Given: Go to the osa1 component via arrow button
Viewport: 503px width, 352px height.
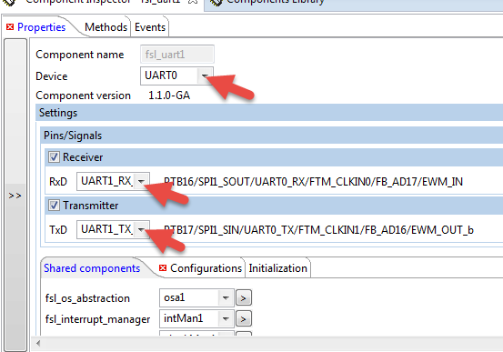Looking at the screenshot, I should click(x=244, y=298).
